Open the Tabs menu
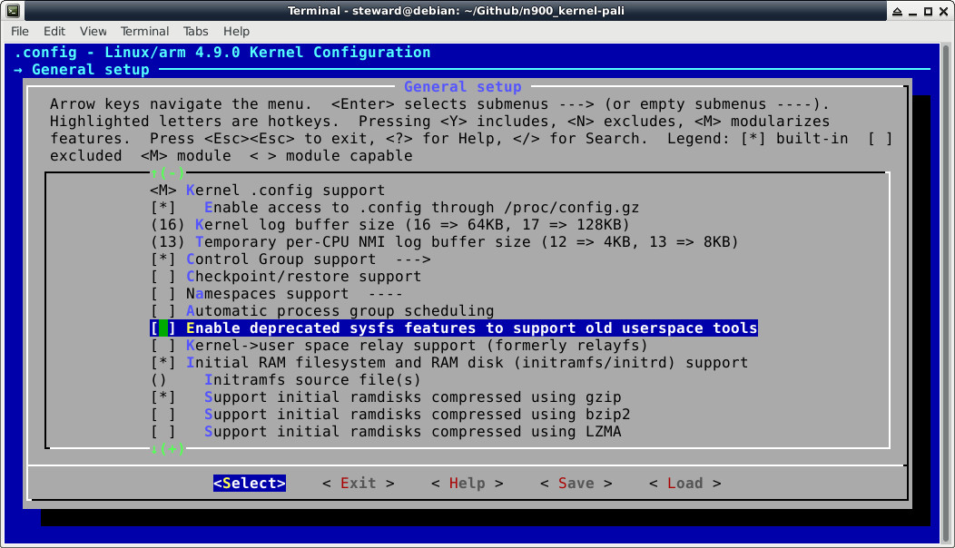The height and width of the screenshot is (548, 955). (x=195, y=31)
